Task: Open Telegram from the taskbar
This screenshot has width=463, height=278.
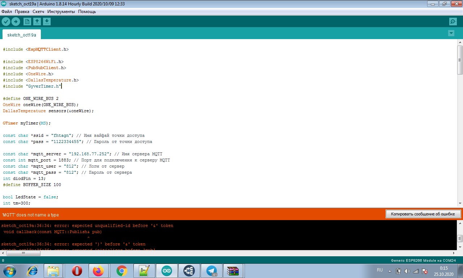Action: click(212, 271)
